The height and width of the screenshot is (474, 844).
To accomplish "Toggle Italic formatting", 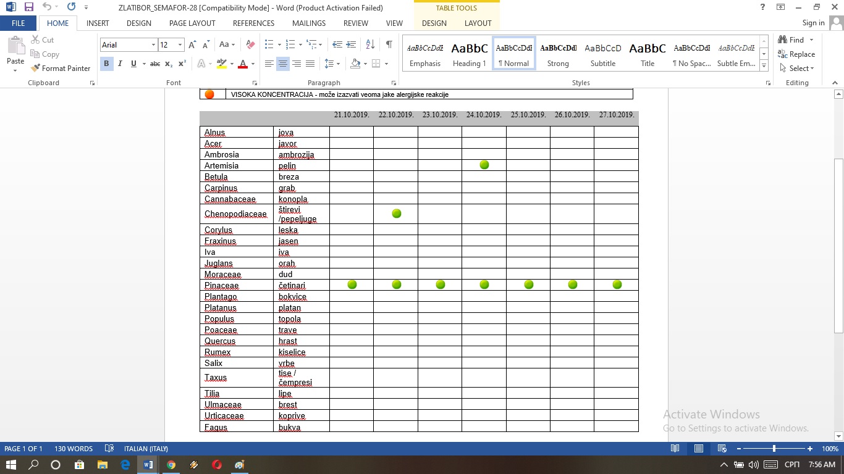I will (x=120, y=64).
